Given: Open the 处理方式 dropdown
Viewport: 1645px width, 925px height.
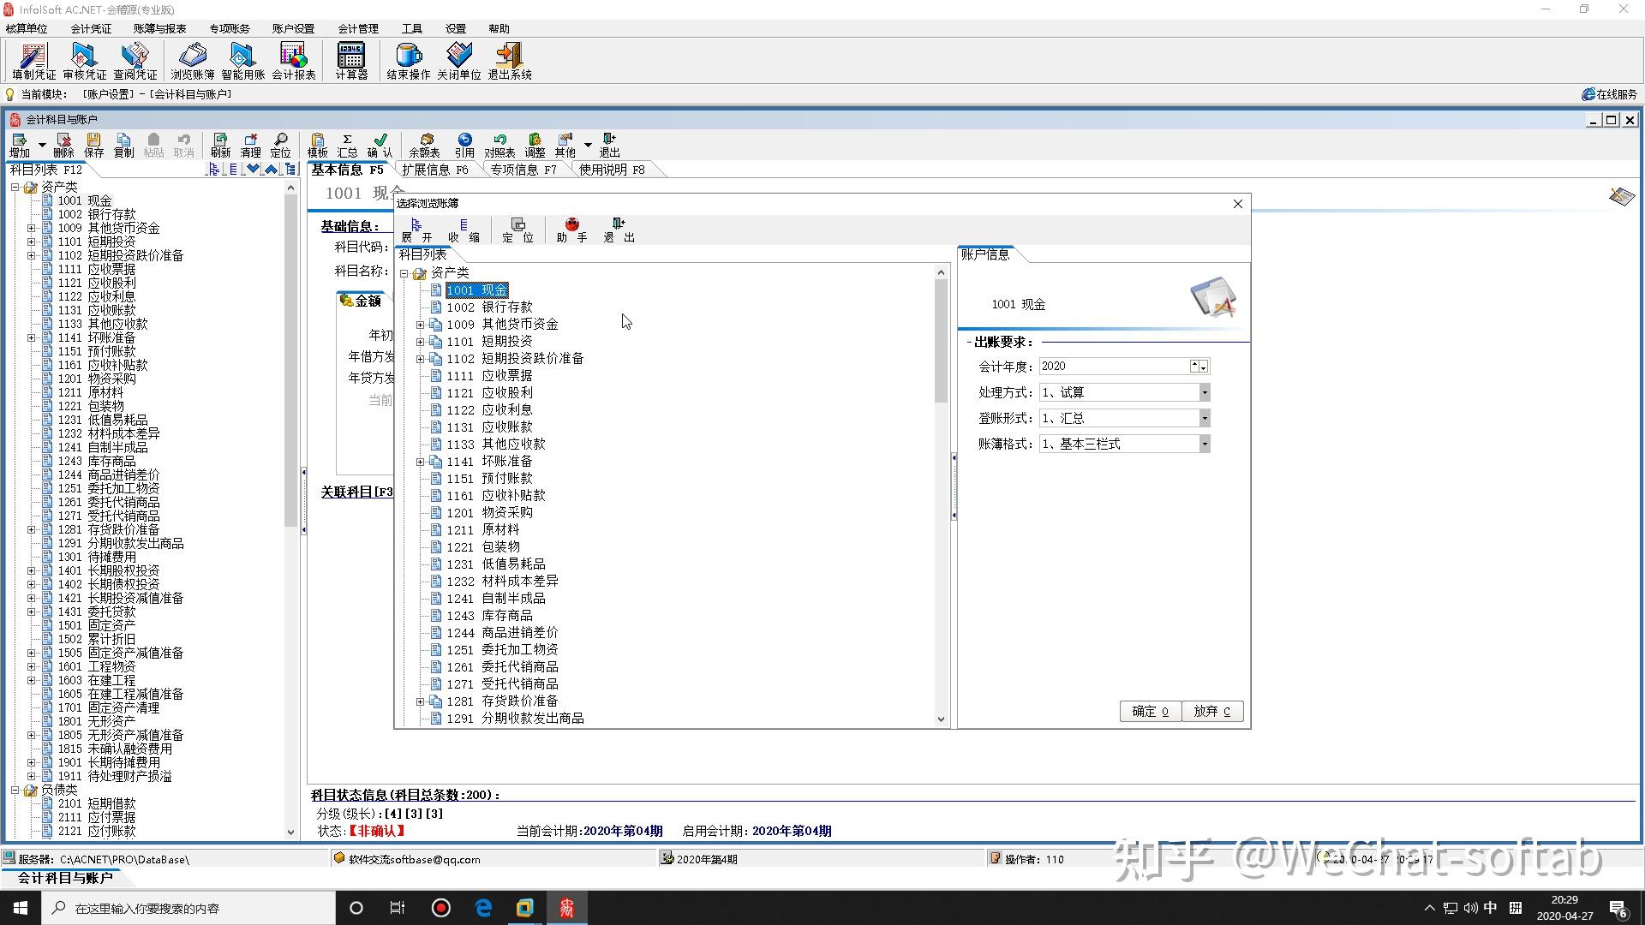Looking at the screenshot, I should pos(1204,392).
